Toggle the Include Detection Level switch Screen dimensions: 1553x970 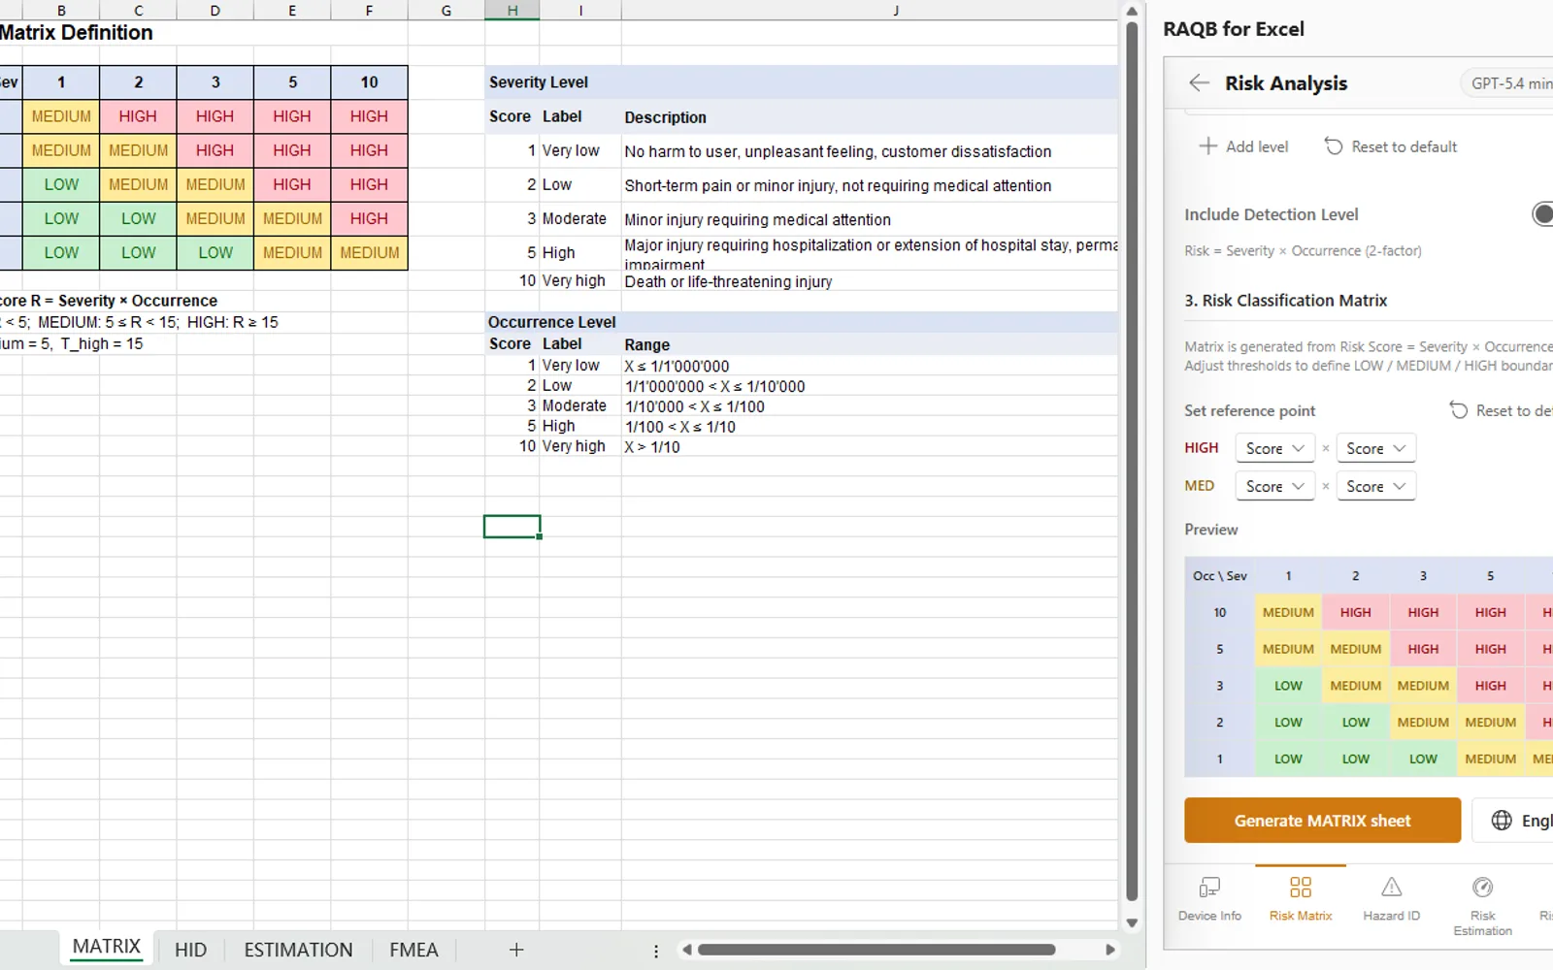point(1542,214)
